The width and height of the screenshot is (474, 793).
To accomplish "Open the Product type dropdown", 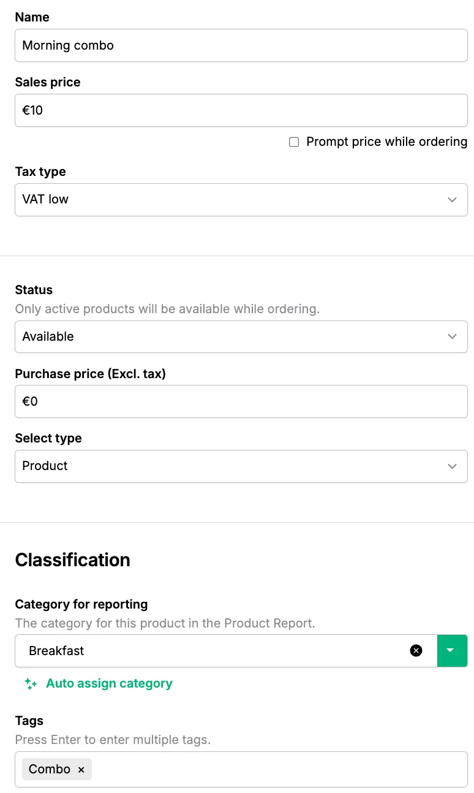I will click(233, 466).
